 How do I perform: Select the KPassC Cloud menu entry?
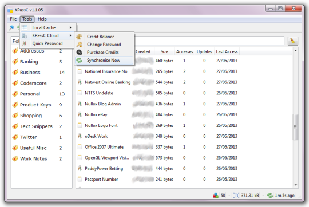tap(47, 35)
